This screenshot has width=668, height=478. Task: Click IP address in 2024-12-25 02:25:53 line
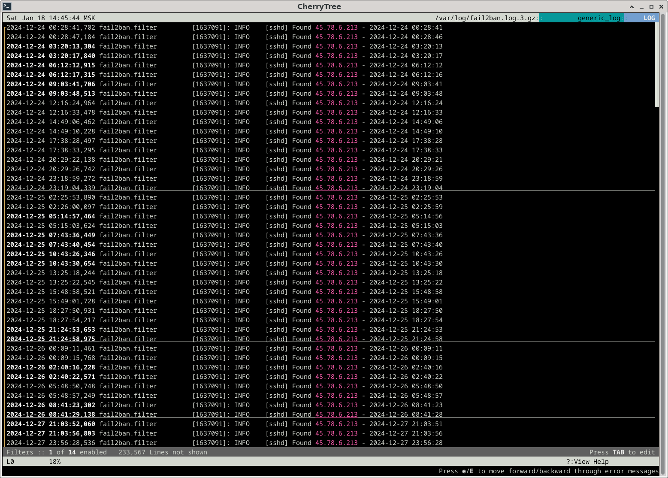336,197
